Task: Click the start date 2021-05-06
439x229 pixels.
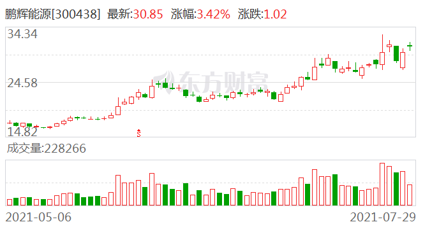Action: (x=38, y=218)
